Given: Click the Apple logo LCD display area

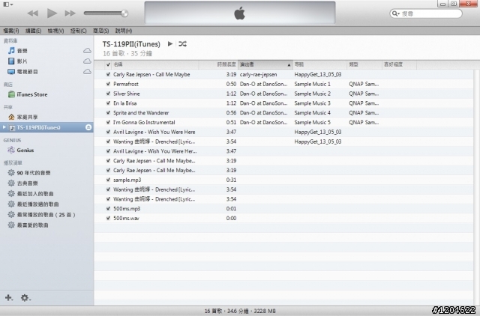Looking at the screenshot, I should (240, 13).
